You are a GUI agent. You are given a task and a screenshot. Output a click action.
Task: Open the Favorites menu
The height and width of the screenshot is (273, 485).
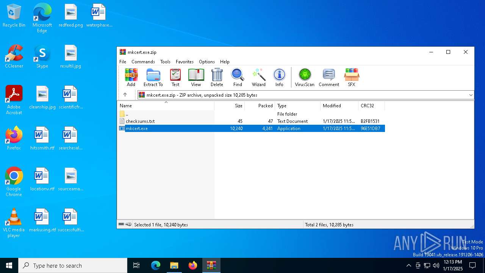(x=185, y=61)
